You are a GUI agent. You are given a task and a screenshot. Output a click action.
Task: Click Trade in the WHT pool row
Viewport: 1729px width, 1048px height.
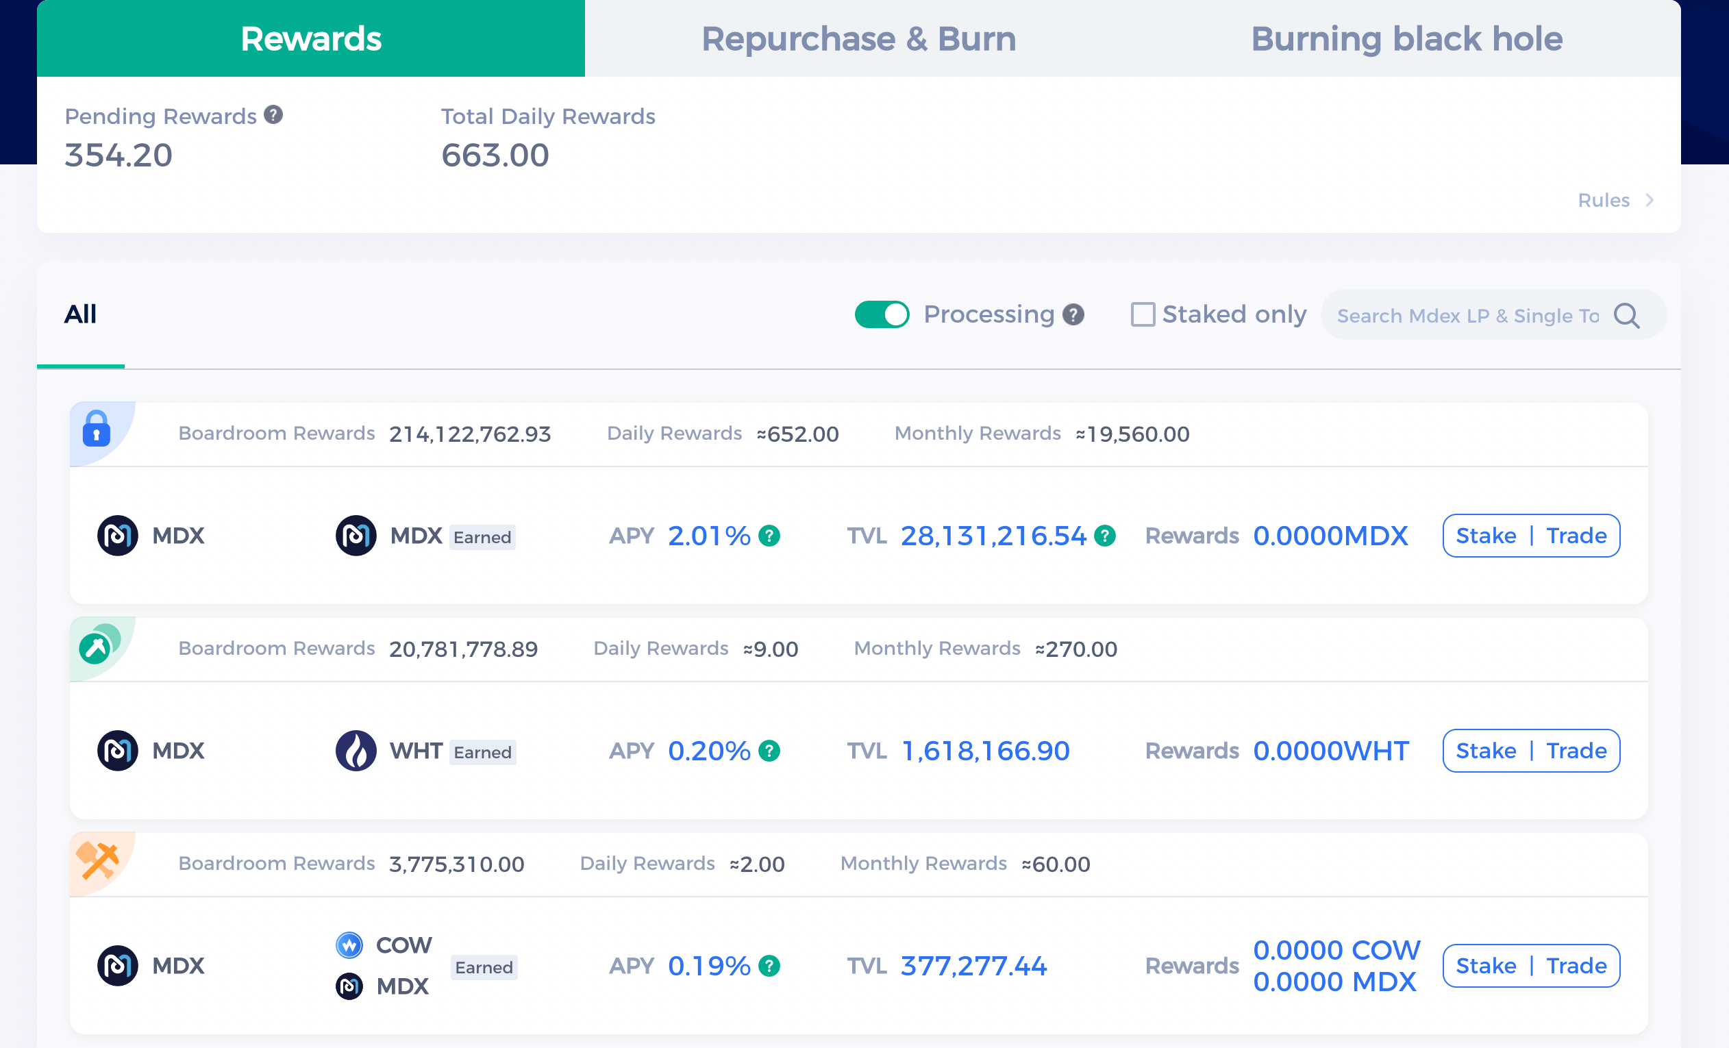[1576, 751]
